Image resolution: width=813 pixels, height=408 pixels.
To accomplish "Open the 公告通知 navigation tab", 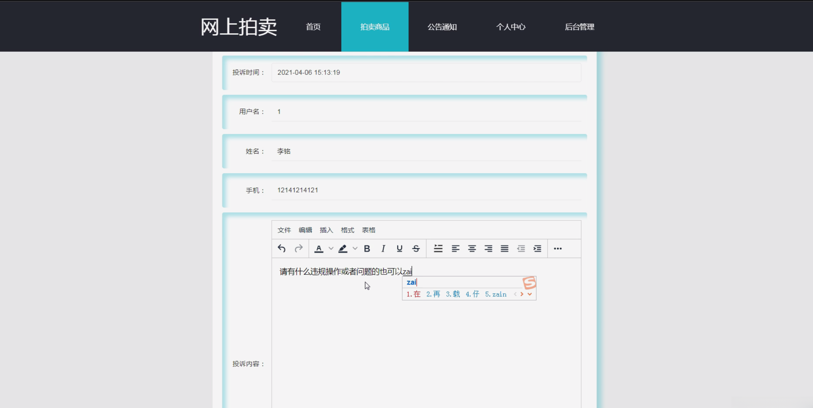I will pyautogui.click(x=442, y=27).
